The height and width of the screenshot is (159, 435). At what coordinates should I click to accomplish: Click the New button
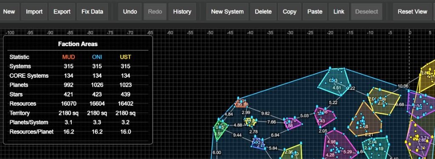click(9, 11)
